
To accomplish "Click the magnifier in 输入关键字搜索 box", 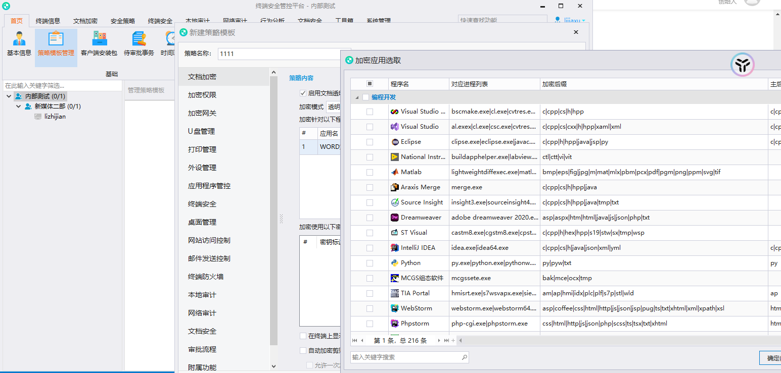I will coord(464,357).
